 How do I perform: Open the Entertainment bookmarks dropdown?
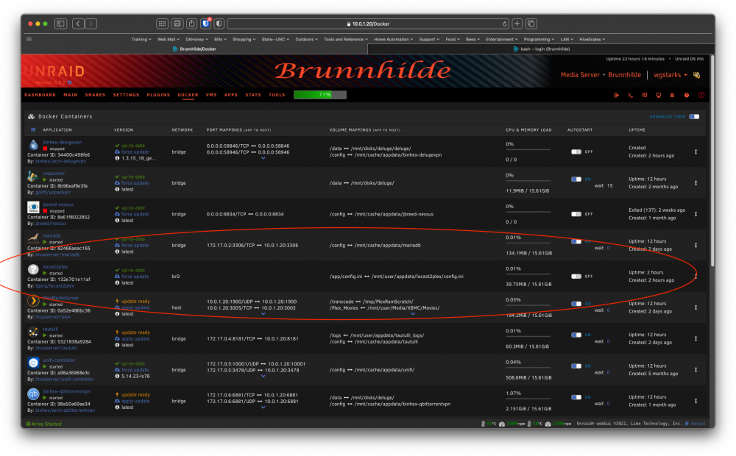[x=502, y=40]
